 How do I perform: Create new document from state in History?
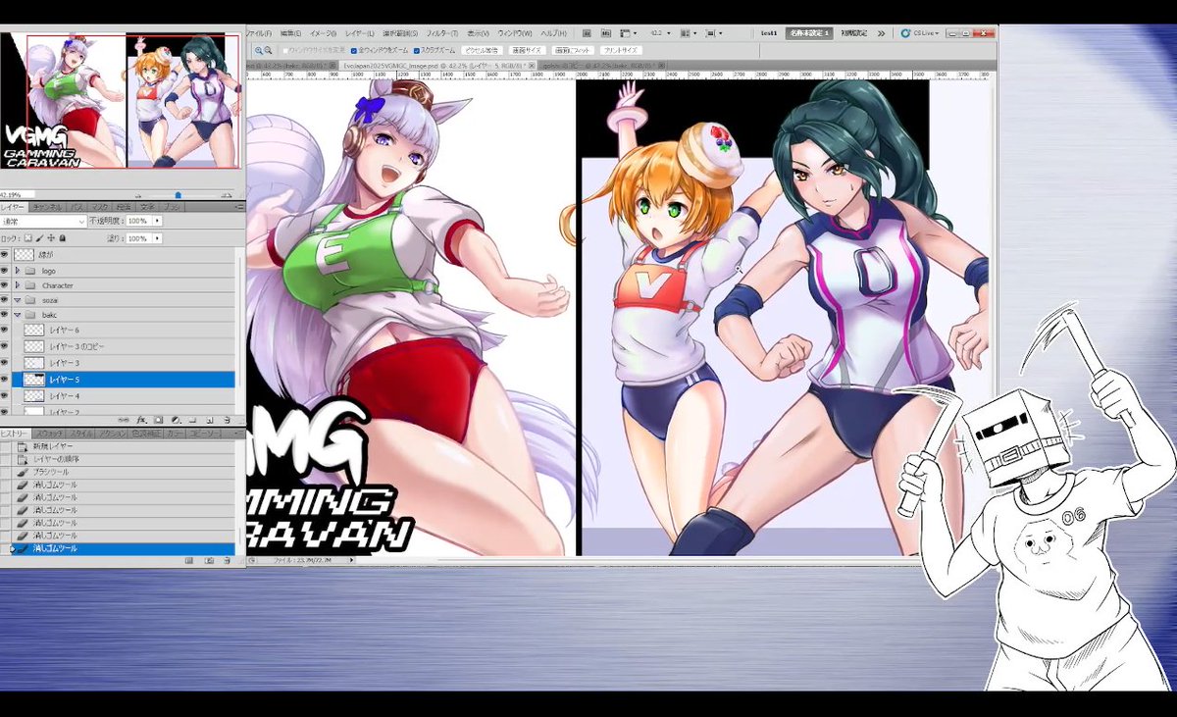189,561
